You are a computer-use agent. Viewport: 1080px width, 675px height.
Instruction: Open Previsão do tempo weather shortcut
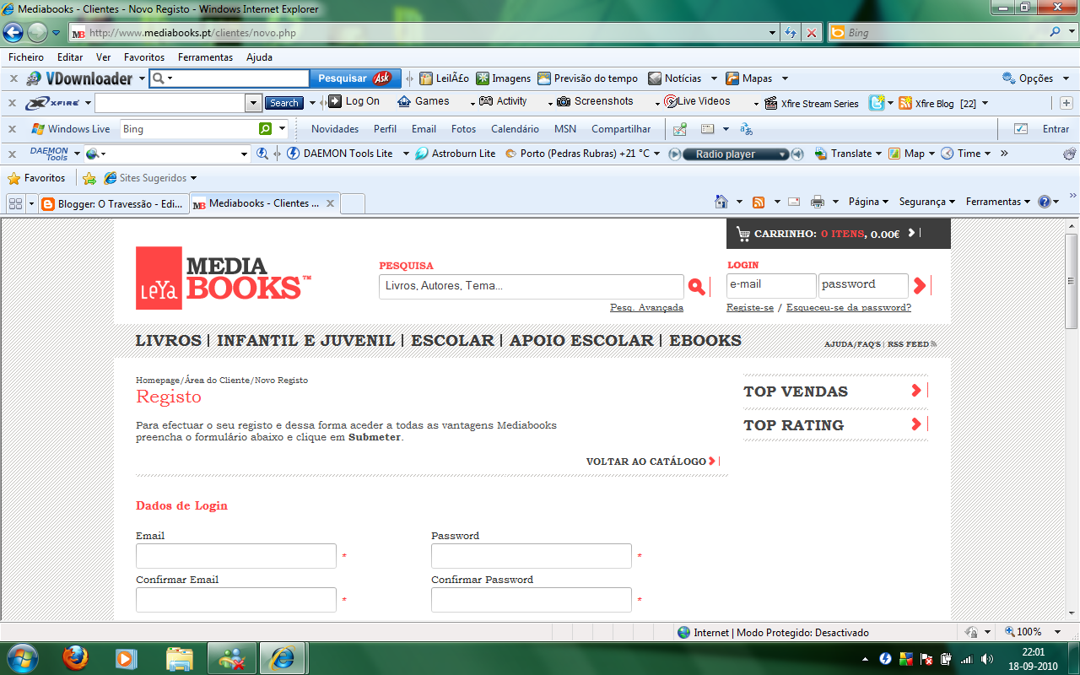588,78
